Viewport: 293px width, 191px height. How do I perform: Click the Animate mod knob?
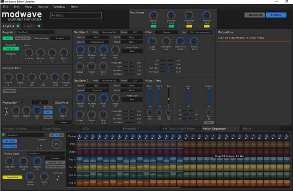coord(207,15)
